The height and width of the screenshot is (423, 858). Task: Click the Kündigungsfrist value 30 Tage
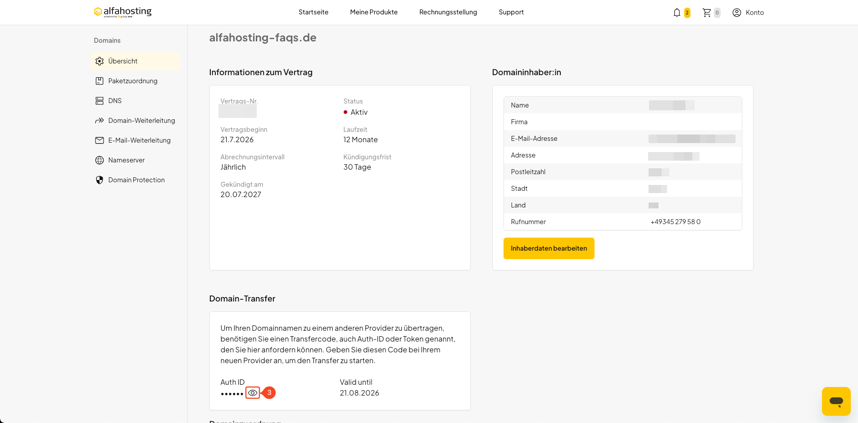(x=357, y=167)
